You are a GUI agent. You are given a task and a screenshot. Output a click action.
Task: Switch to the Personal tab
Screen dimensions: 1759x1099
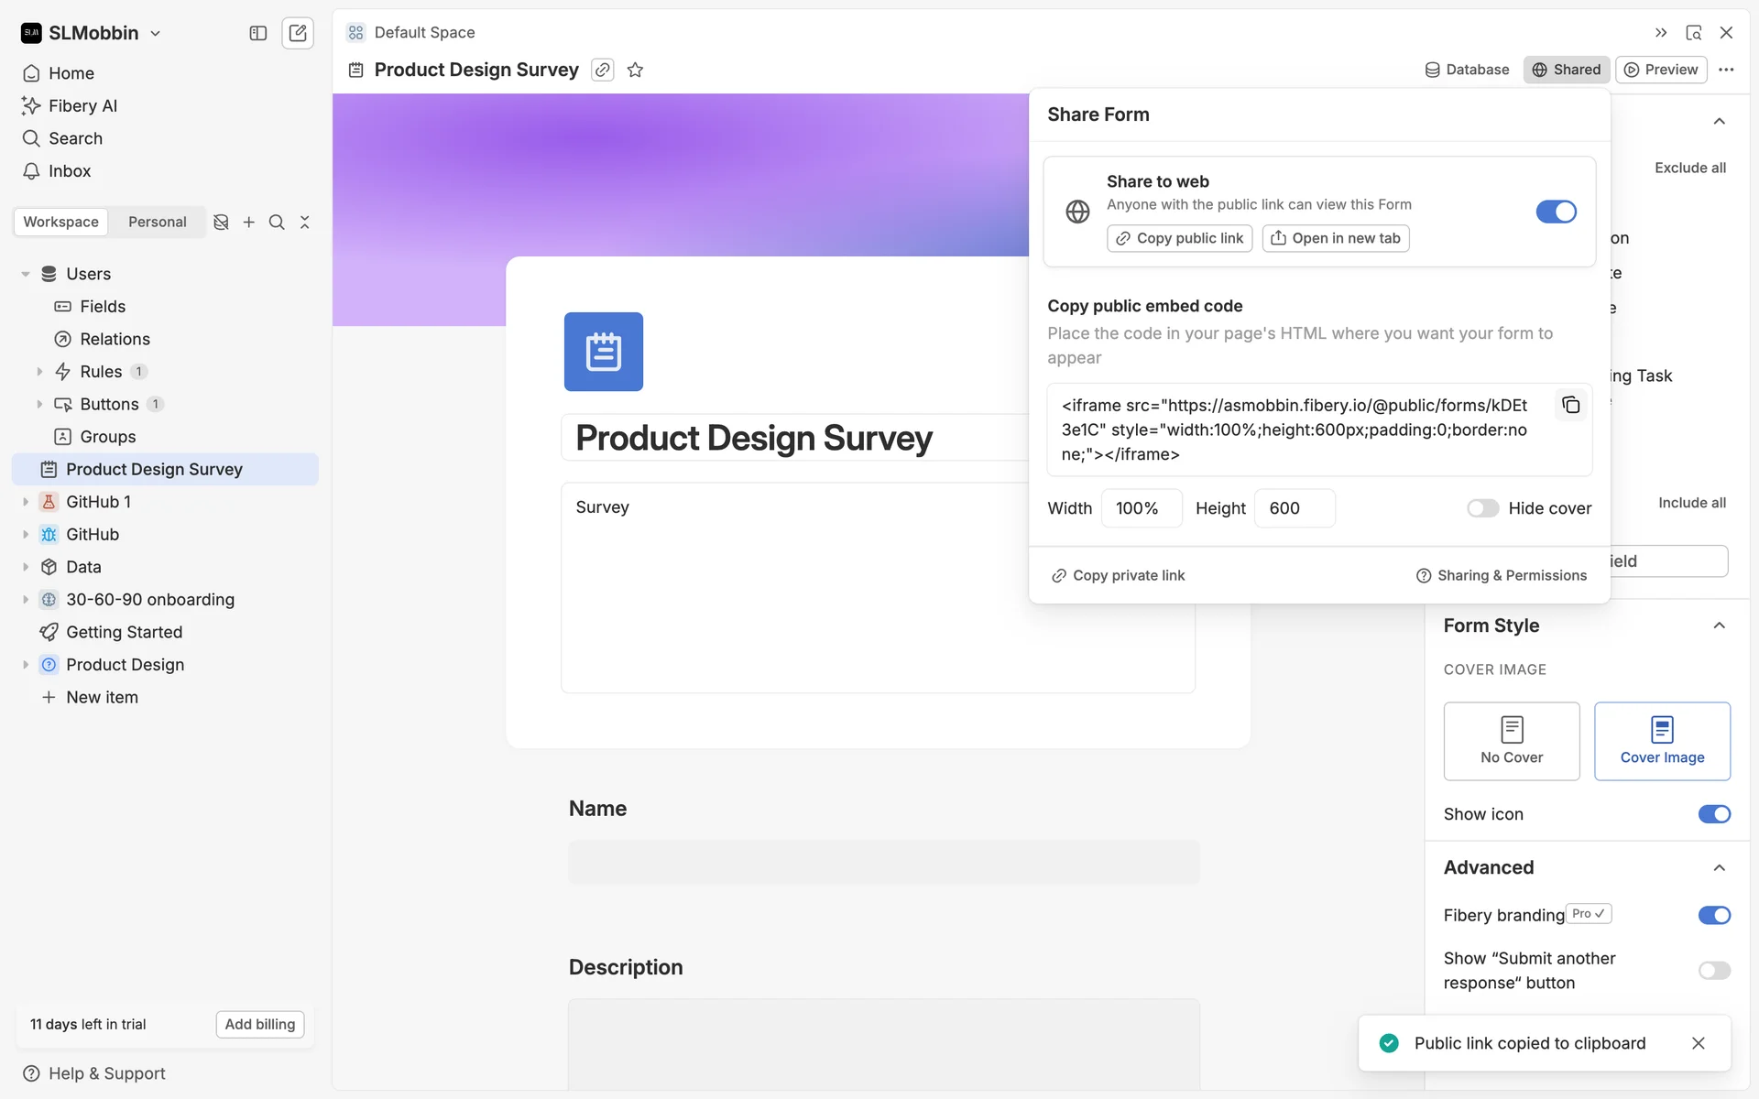[157, 222]
